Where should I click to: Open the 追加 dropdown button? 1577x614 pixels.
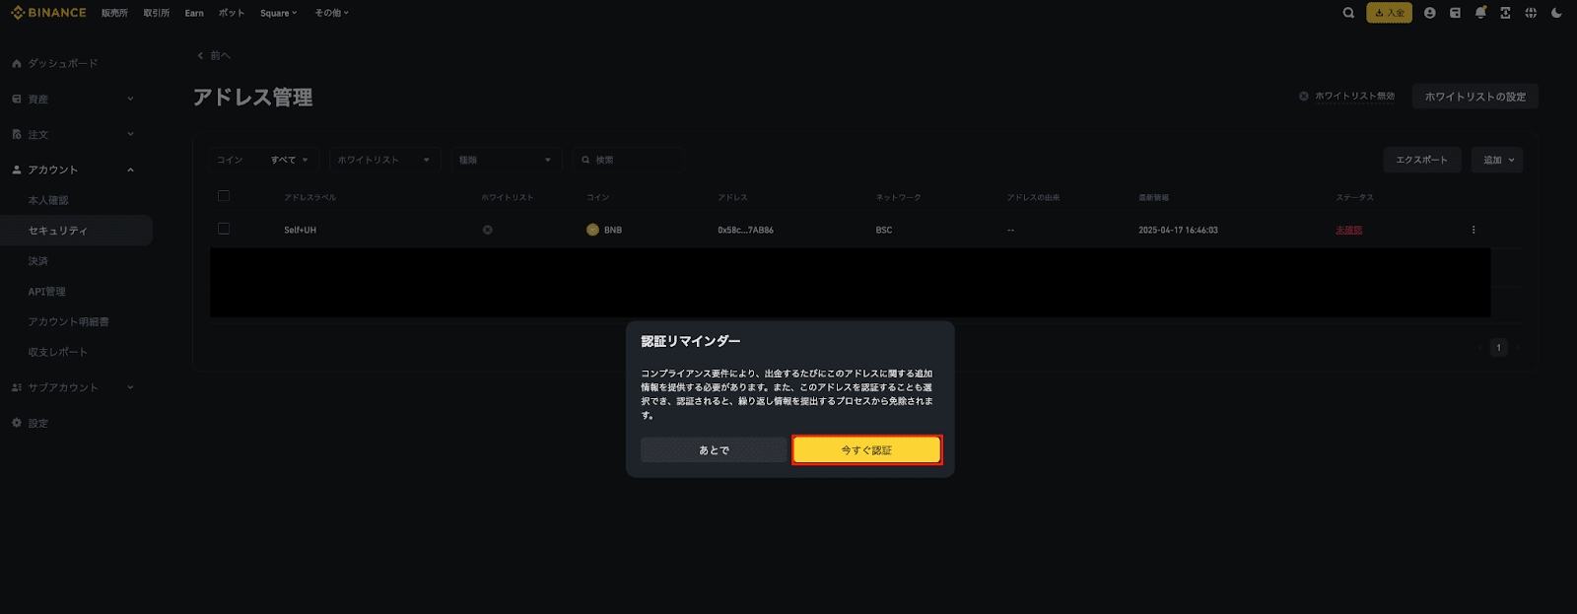(1497, 160)
